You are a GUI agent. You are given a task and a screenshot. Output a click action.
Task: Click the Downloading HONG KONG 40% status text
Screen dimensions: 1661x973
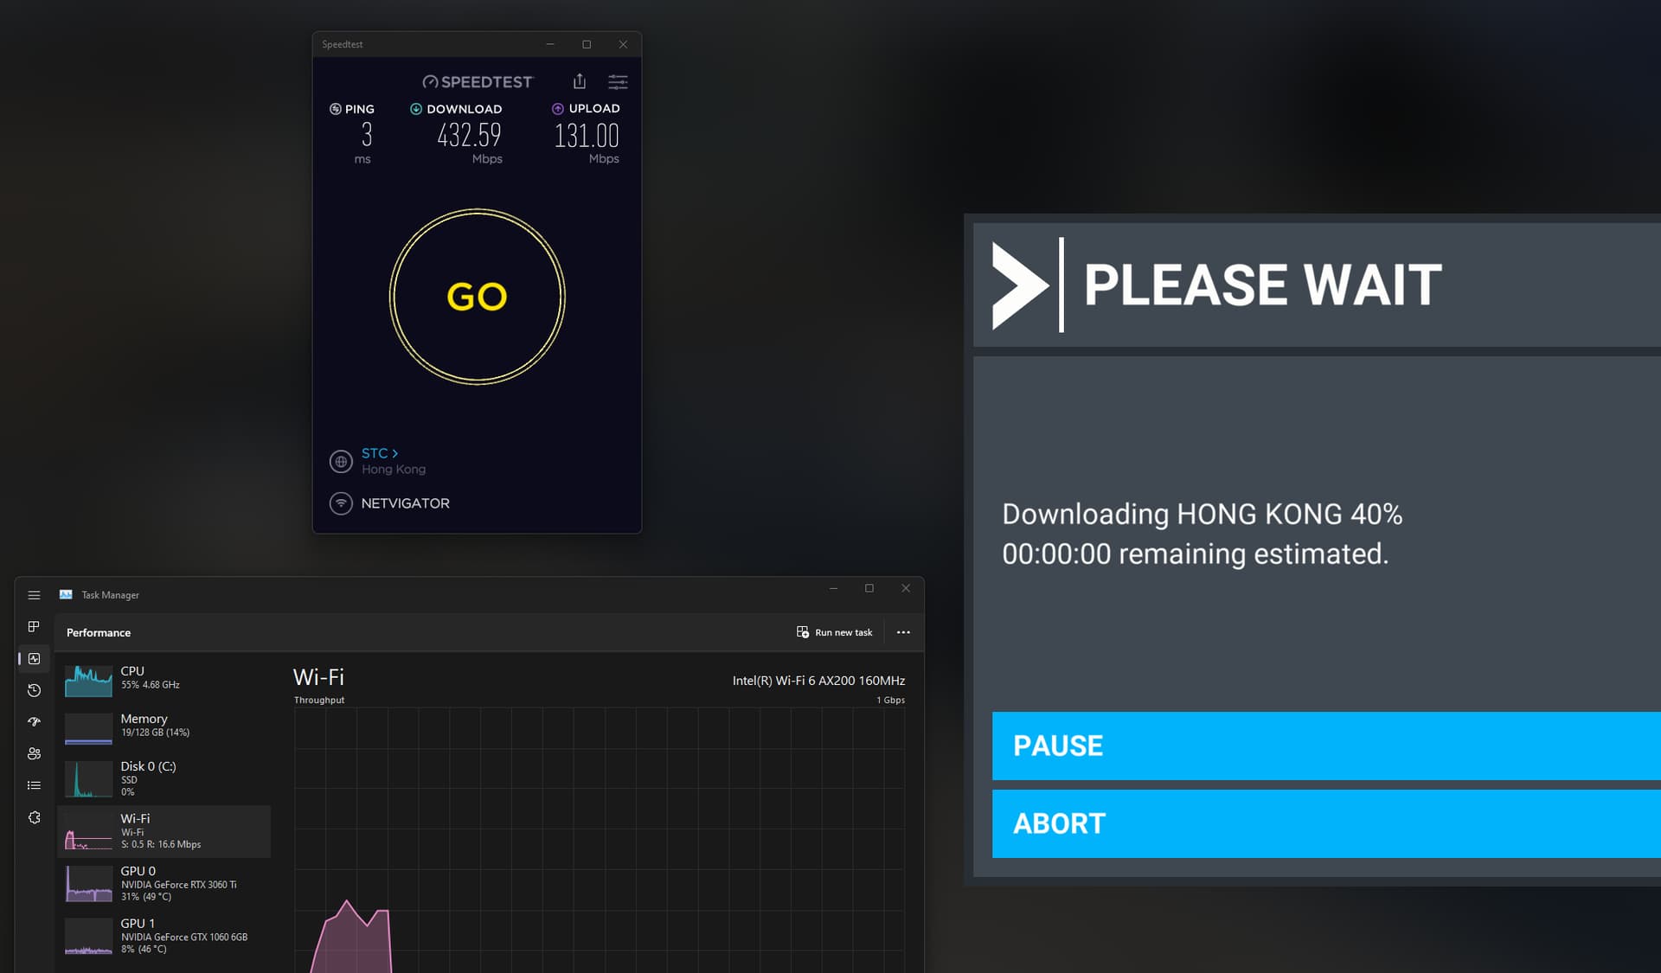pos(1202,514)
